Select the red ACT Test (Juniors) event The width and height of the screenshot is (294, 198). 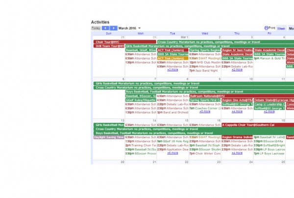[x=172, y=50]
